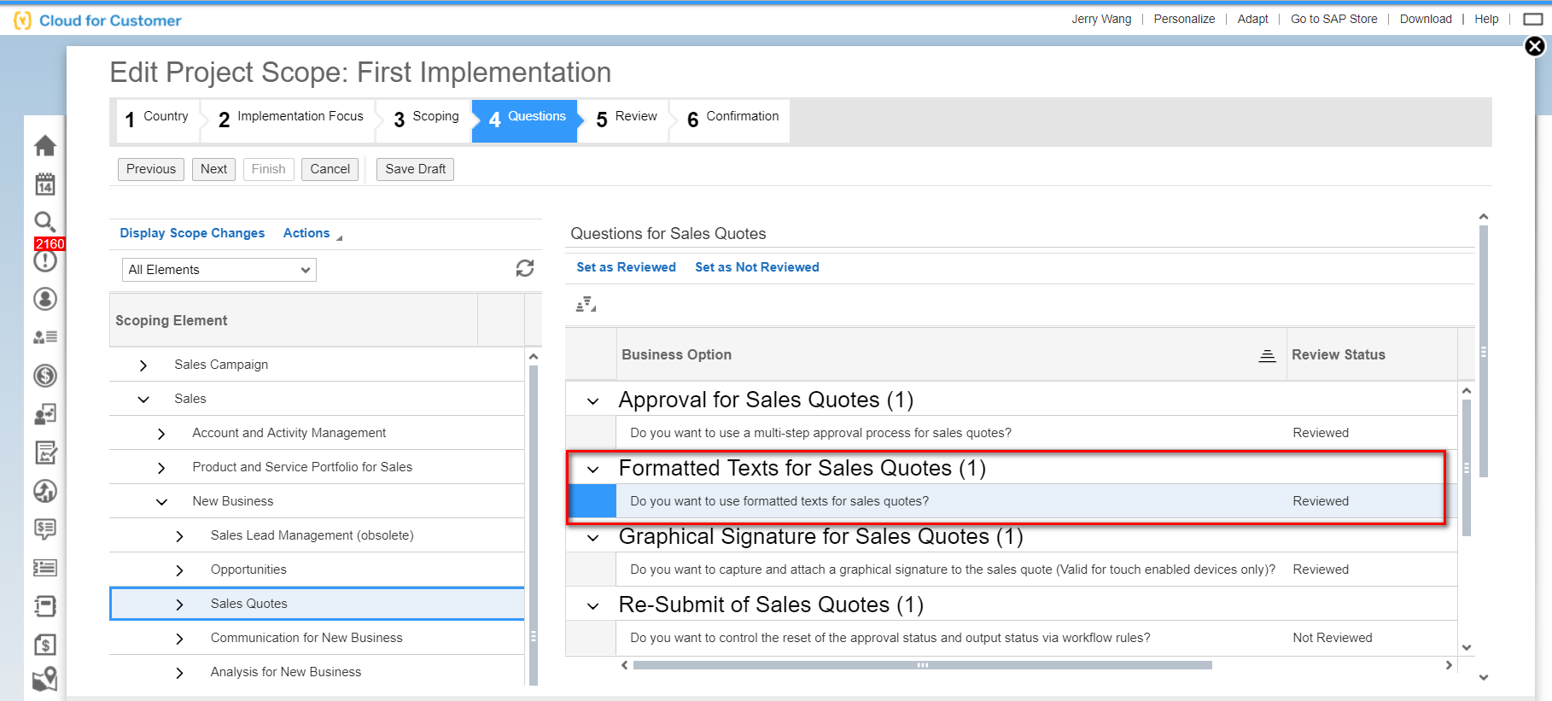
Task: Open Help in top bar
Action: (x=1486, y=19)
